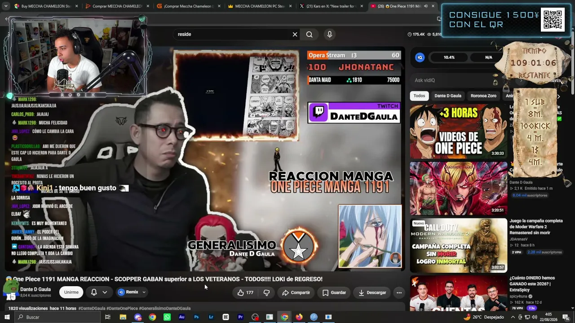Open the ExtraSpicy dinero video thumbnail
This screenshot has width=575, height=323.
click(458, 293)
